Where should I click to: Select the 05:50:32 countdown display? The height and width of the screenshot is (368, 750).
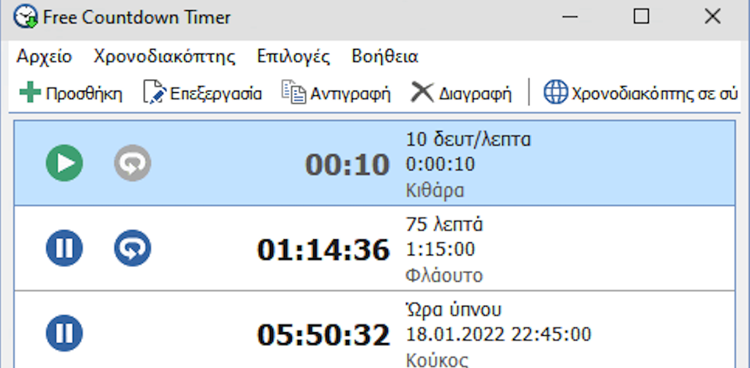323,336
